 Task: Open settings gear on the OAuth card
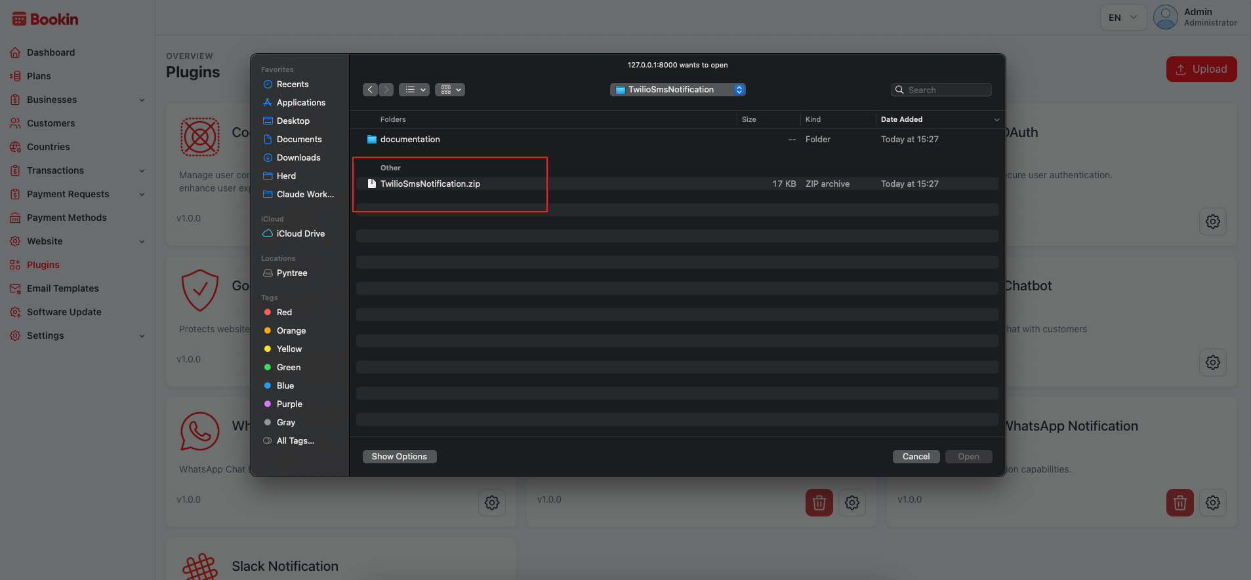pyautogui.click(x=1212, y=222)
